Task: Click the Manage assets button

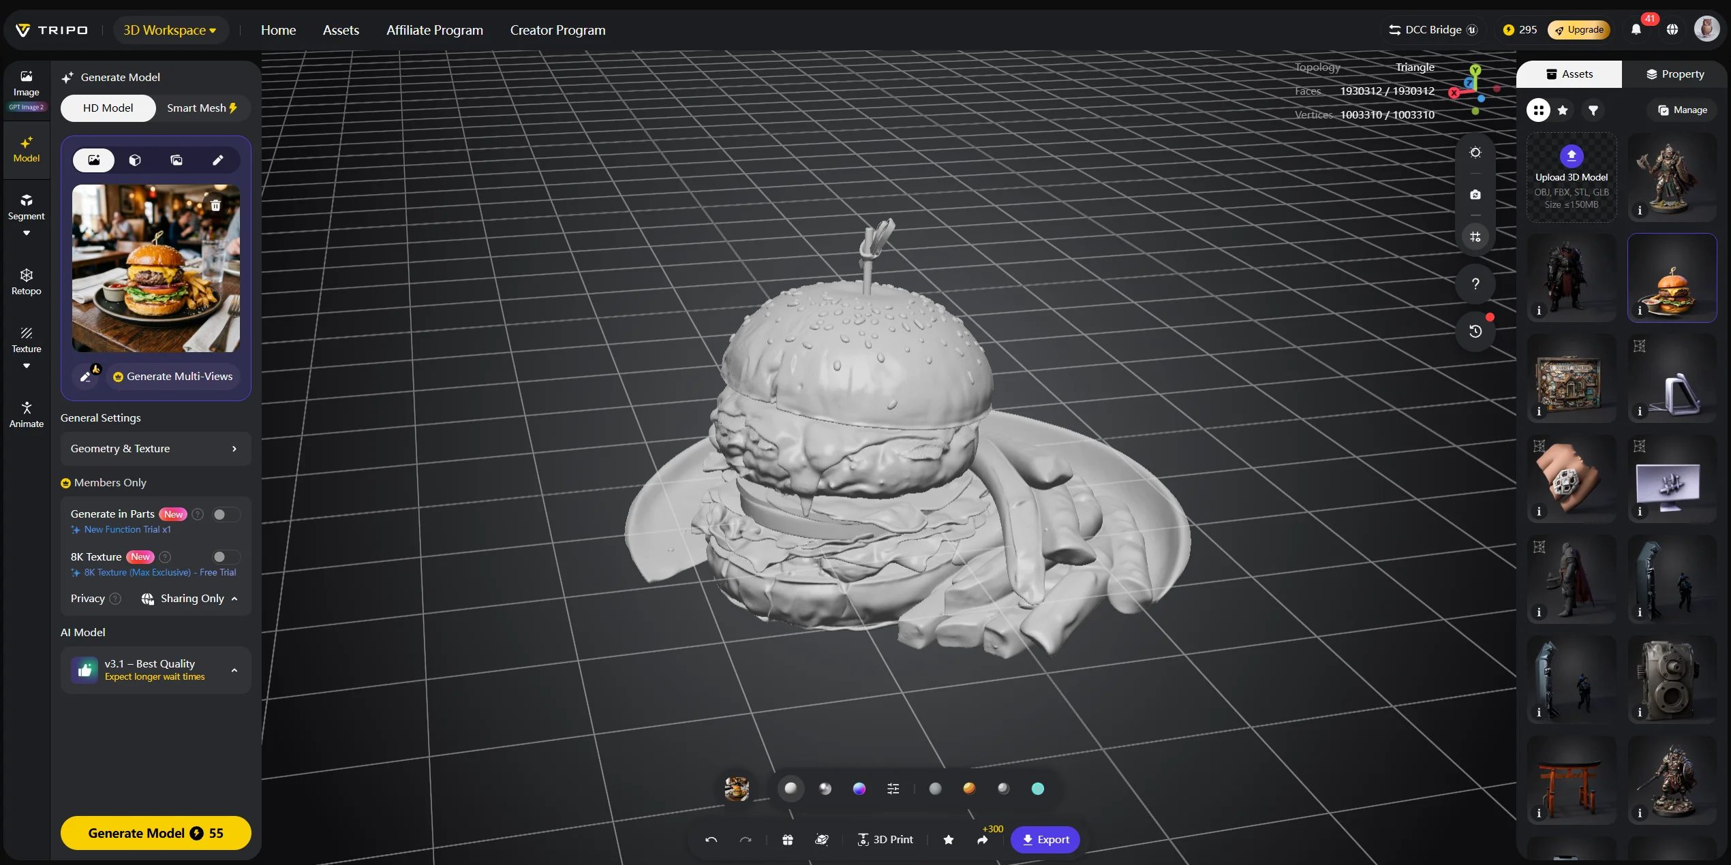Action: [x=1683, y=110]
